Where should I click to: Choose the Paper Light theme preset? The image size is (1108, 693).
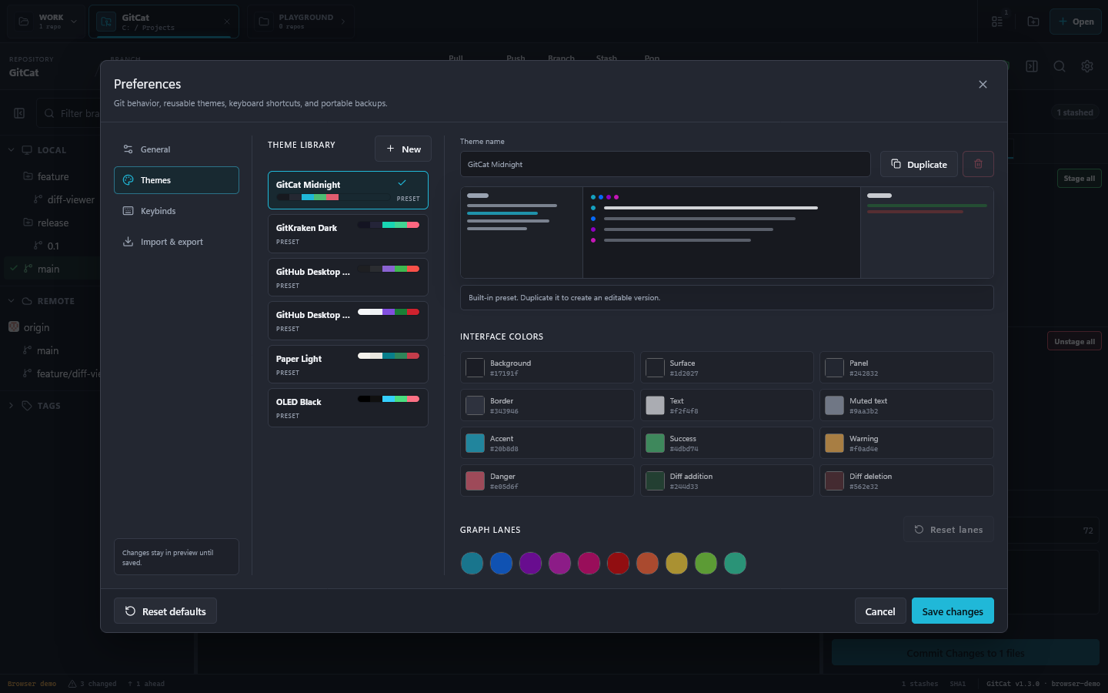coord(348,364)
